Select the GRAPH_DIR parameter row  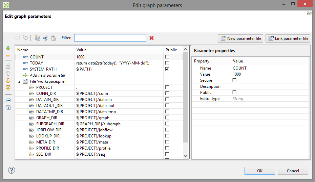point(47,118)
